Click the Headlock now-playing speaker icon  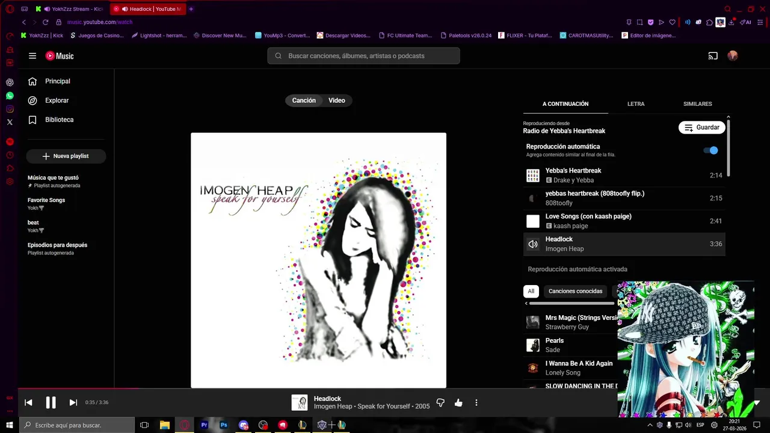(533, 244)
